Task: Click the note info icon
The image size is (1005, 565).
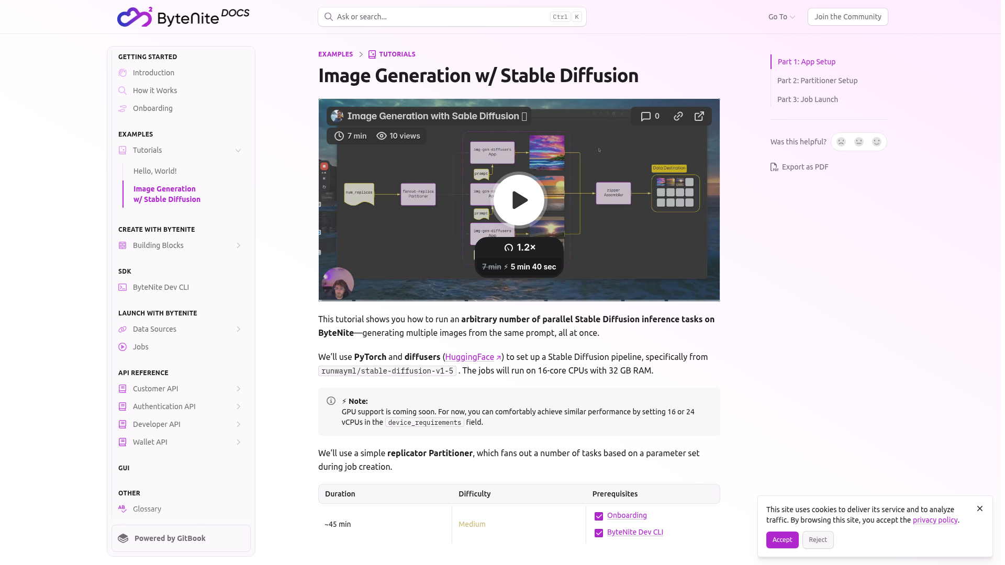Action: pyautogui.click(x=331, y=401)
